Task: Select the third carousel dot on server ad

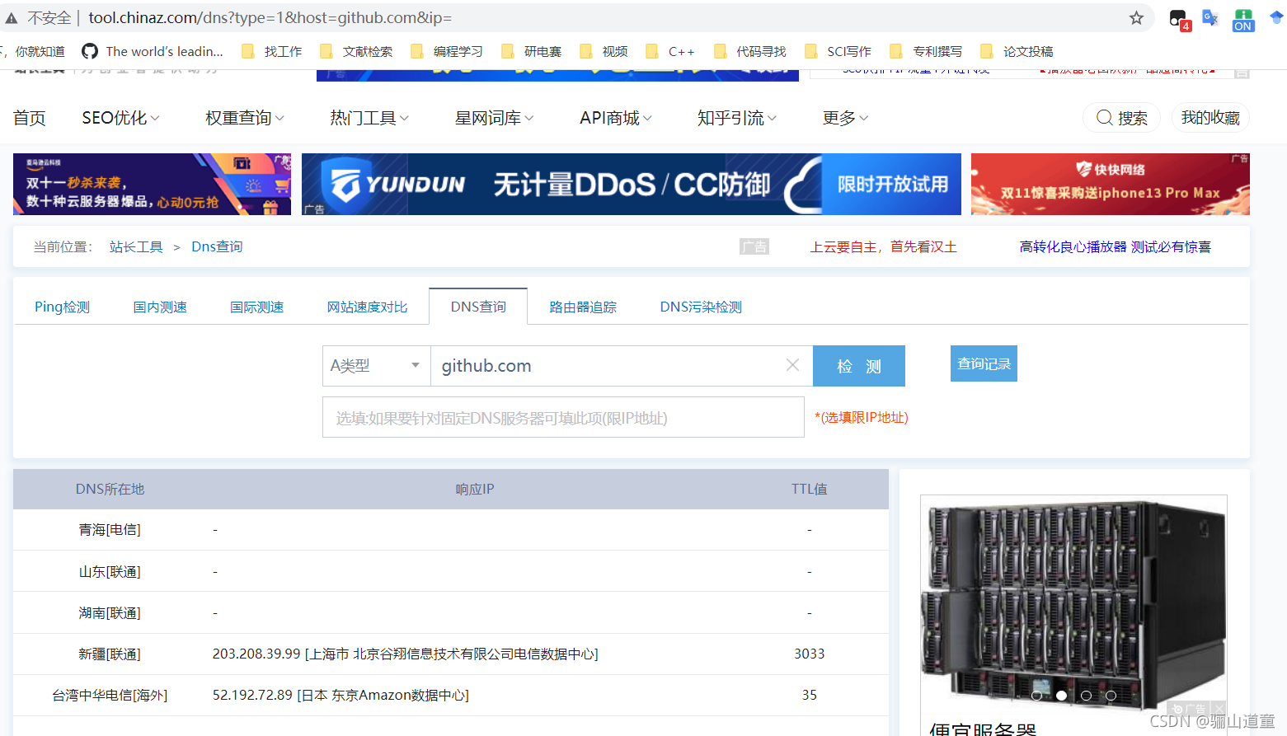Action: (x=1086, y=696)
